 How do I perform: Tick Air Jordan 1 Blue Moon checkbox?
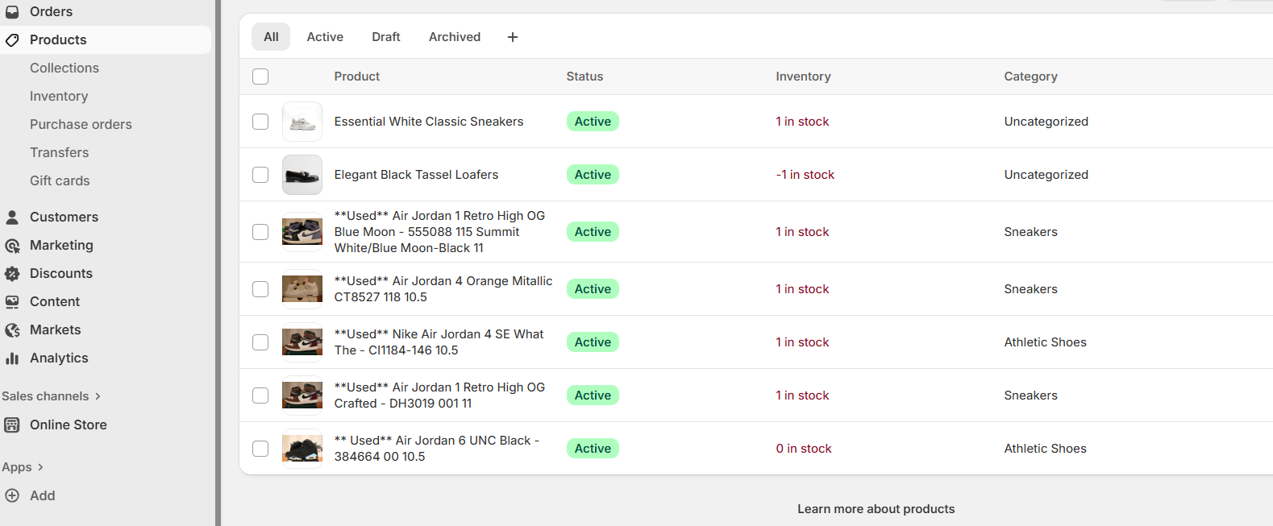(260, 232)
